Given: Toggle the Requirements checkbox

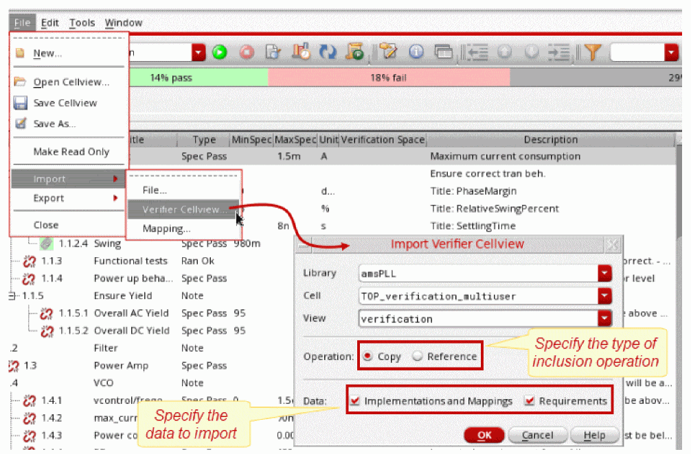Looking at the screenshot, I should pos(530,401).
